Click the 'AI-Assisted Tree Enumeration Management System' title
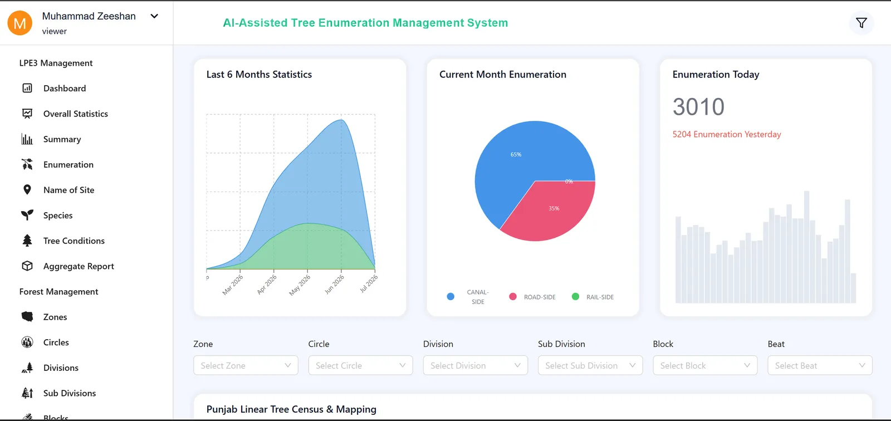Viewport: 891px width, 421px height. 365,23
